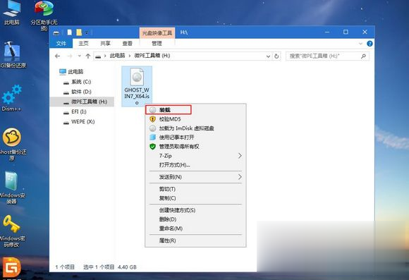409x280 pixels.
Task: Click the green shield icon beside 管理员取得所有权
Action: point(152,147)
